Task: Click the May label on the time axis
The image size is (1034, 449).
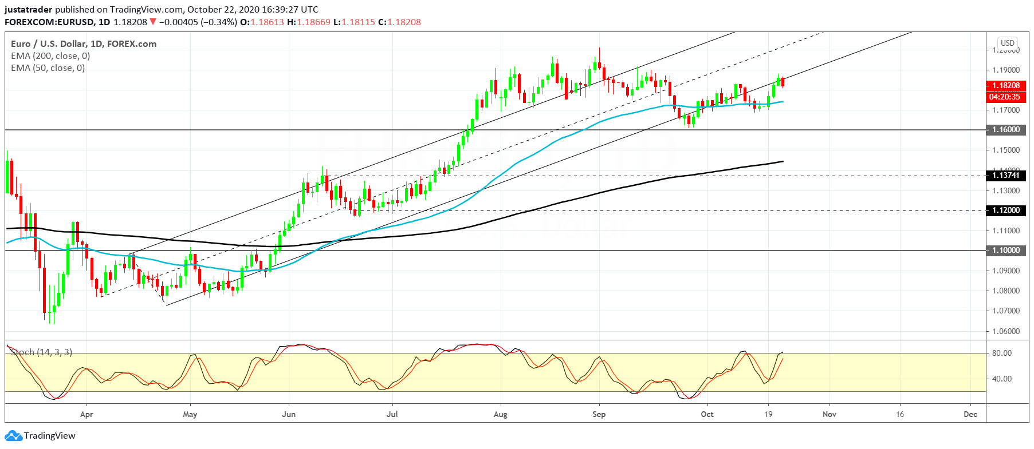Action: [x=190, y=414]
